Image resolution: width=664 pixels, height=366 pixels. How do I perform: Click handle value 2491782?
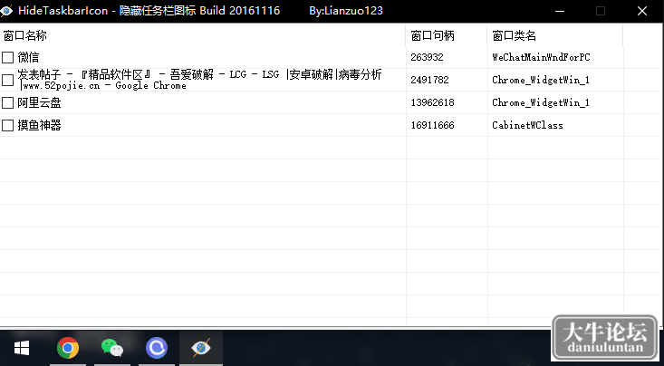coord(429,80)
